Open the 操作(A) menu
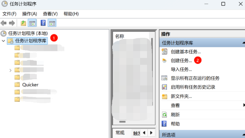The width and height of the screenshot is (245, 138). click(29, 14)
